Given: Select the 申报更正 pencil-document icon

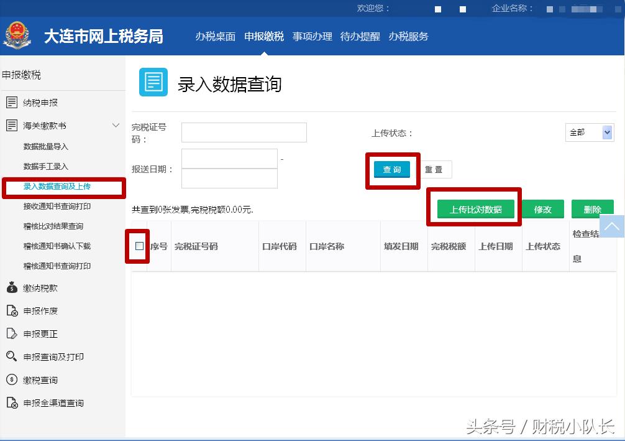Looking at the screenshot, I should (x=12, y=333).
